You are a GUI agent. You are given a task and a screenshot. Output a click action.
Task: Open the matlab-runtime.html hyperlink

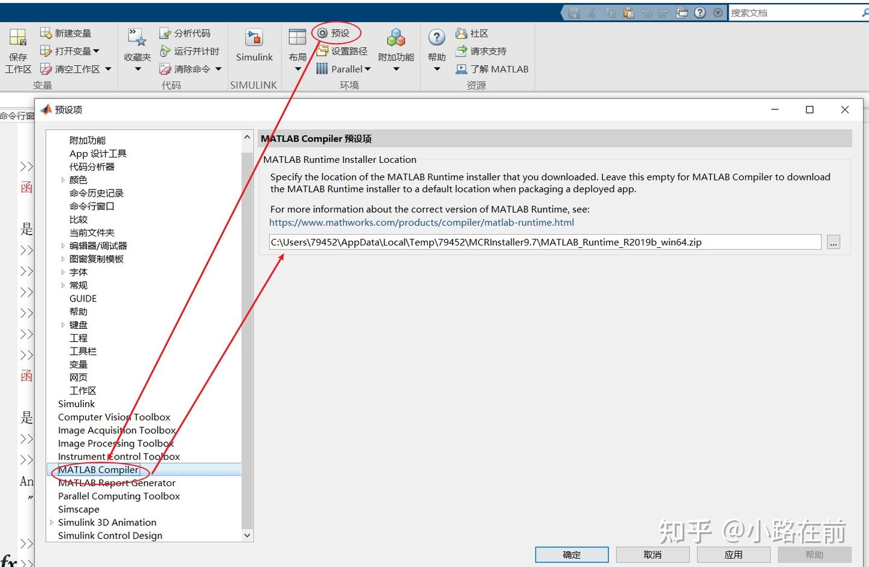[x=421, y=223]
